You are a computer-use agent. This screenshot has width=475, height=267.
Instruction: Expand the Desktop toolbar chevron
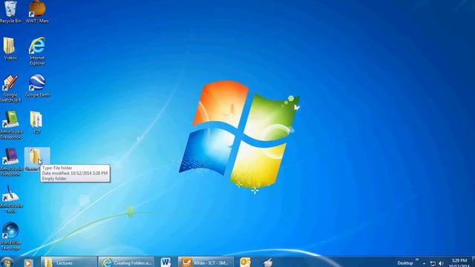(x=417, y=260)
